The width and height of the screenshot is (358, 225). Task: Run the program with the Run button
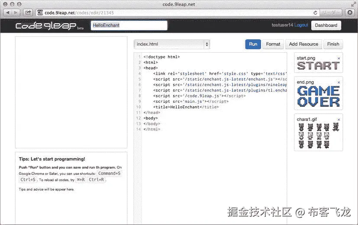[x=253, y=44]
